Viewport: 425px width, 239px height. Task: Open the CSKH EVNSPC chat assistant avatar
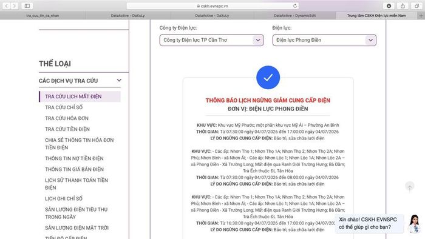[414, 223]
